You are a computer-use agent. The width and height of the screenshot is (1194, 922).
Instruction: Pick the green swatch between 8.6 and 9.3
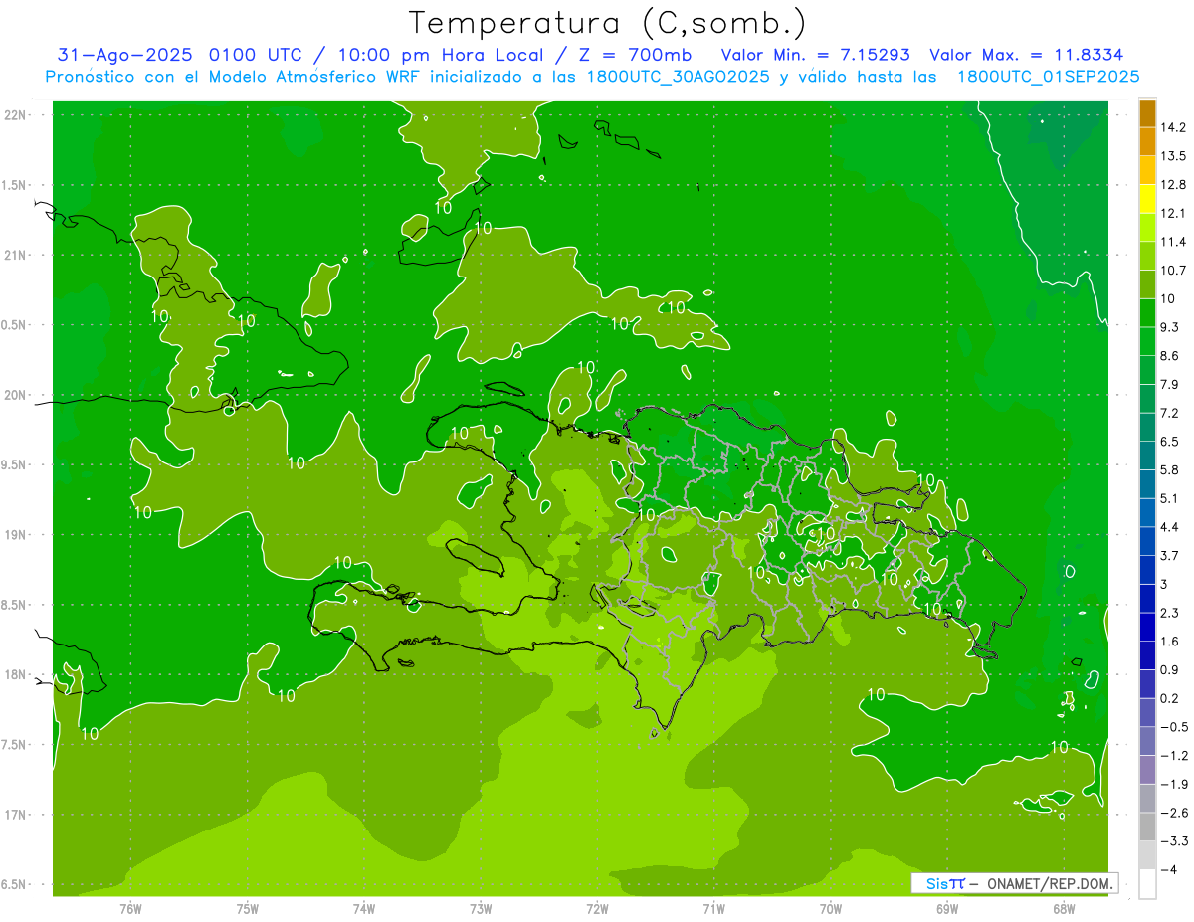pyautogui.click(x=1147, y=342)
